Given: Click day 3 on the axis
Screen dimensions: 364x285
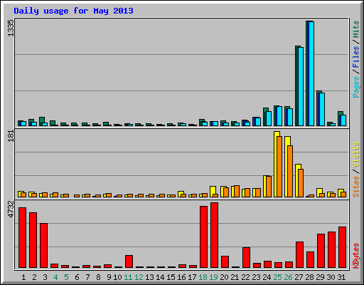Looking at the screenshot, I should click(45, 277).
